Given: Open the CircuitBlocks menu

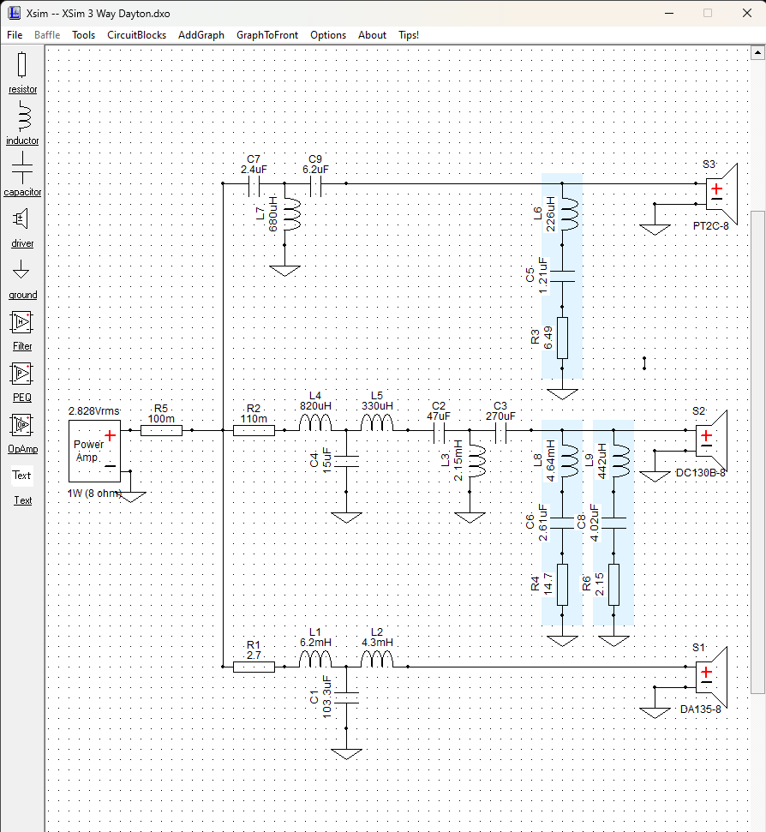Looking at the screenshot, I should pyautogui.click(x=136, y=35).
